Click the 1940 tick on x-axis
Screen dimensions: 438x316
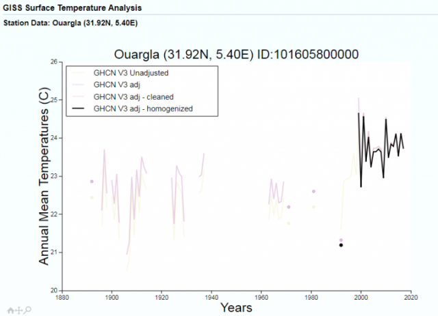coord(211,298)
